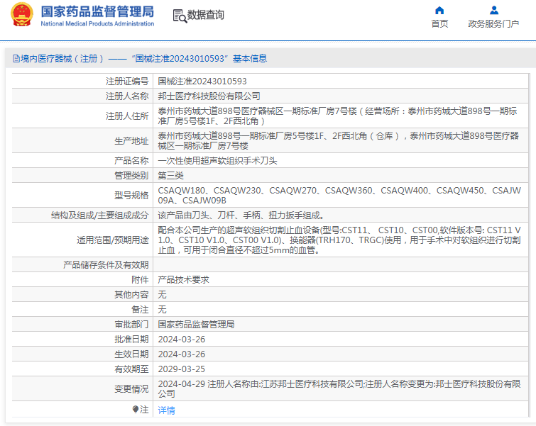This screenshot has width=536, height=426.
Task: Click the 附件 row label
Action: click(140, 280)
